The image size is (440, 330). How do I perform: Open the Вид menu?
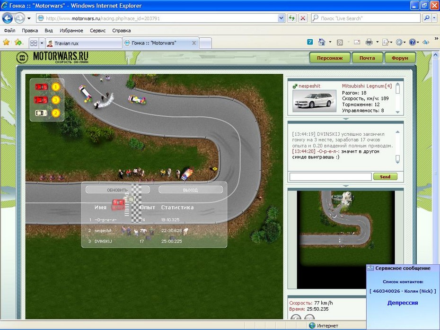[x=49, y=31]
